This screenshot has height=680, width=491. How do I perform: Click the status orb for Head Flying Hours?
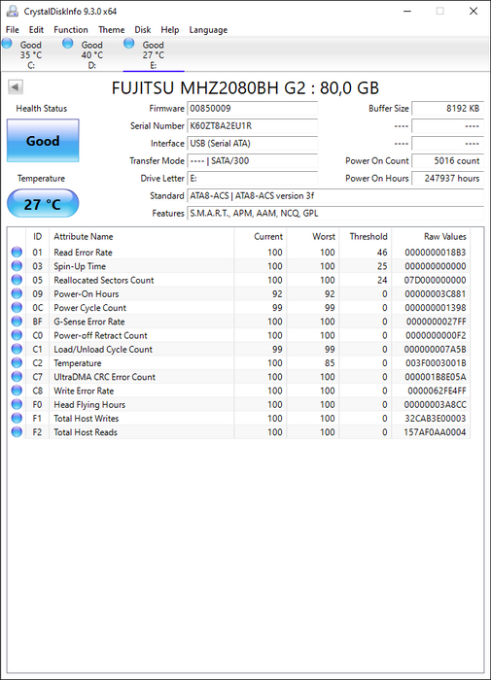pyautogui.click(x=17, y=404)
